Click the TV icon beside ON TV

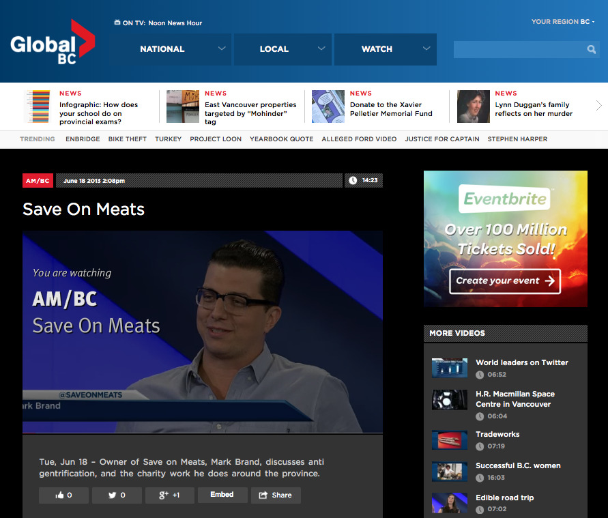click(117, 23)
